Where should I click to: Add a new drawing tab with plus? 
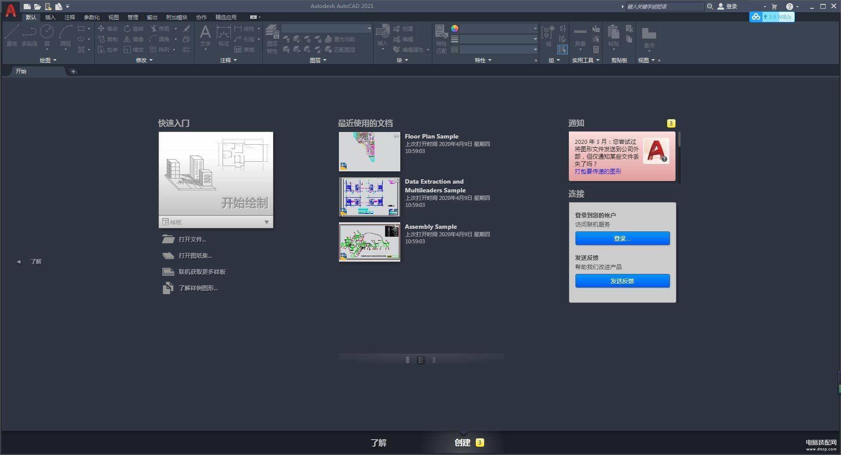(73, 71)
